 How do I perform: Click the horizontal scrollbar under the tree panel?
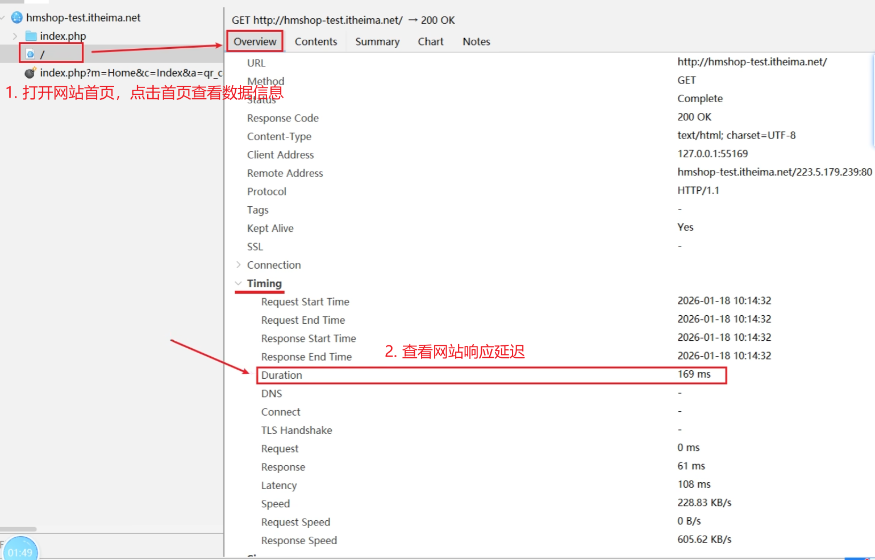pos(19,529)
